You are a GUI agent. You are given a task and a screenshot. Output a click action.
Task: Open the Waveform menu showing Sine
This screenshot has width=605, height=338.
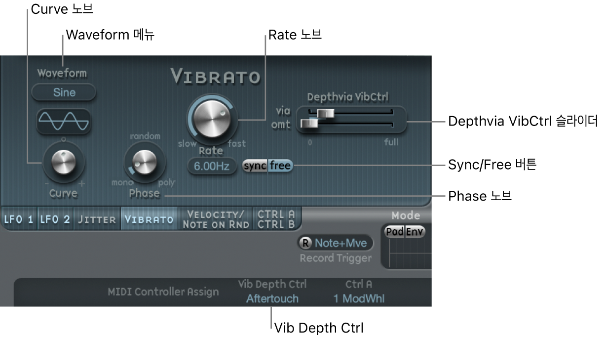(x=64, y=92)
